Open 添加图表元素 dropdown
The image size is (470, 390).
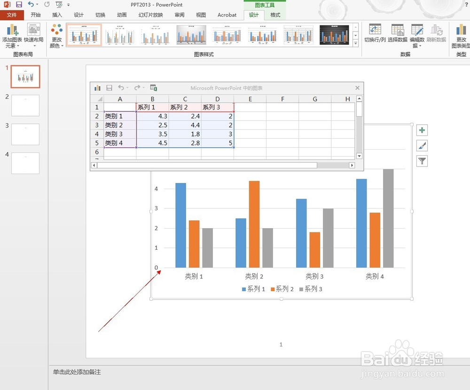pos(12,36)
